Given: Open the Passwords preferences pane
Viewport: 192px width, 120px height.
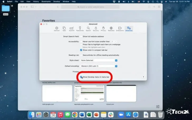Looking at the screenshot, I should 80,29.
